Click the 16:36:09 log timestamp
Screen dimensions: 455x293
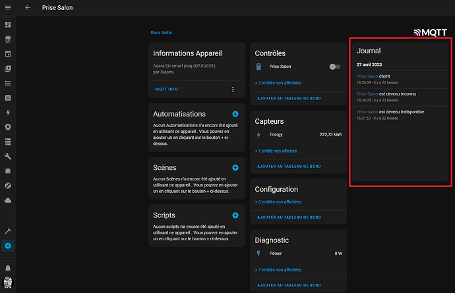point(363,82)
